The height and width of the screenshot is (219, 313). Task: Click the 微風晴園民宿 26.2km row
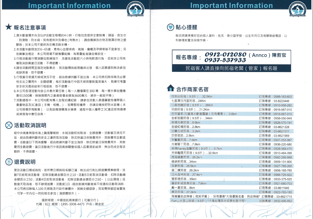(231, 157)
